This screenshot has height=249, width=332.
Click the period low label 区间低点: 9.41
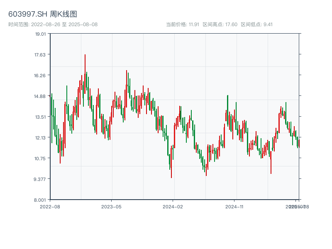[x=256, y=24]
